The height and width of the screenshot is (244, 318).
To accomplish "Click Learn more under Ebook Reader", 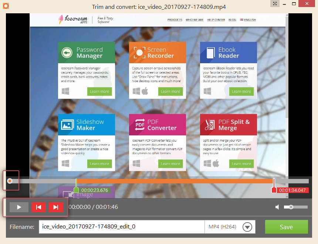I will 241,91.
